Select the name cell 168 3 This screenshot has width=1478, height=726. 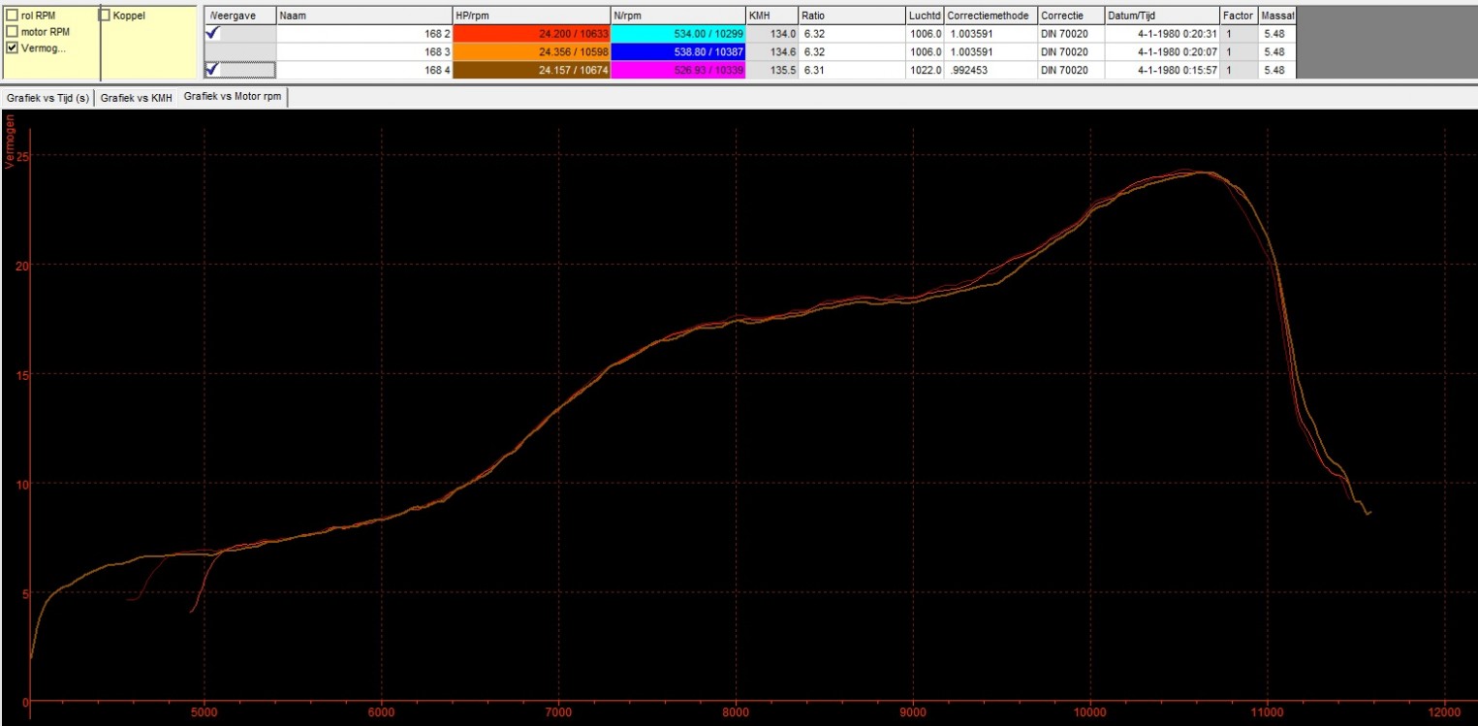[x=364, y=51]
